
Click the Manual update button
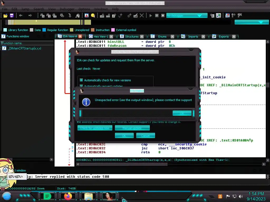[132, 128]
